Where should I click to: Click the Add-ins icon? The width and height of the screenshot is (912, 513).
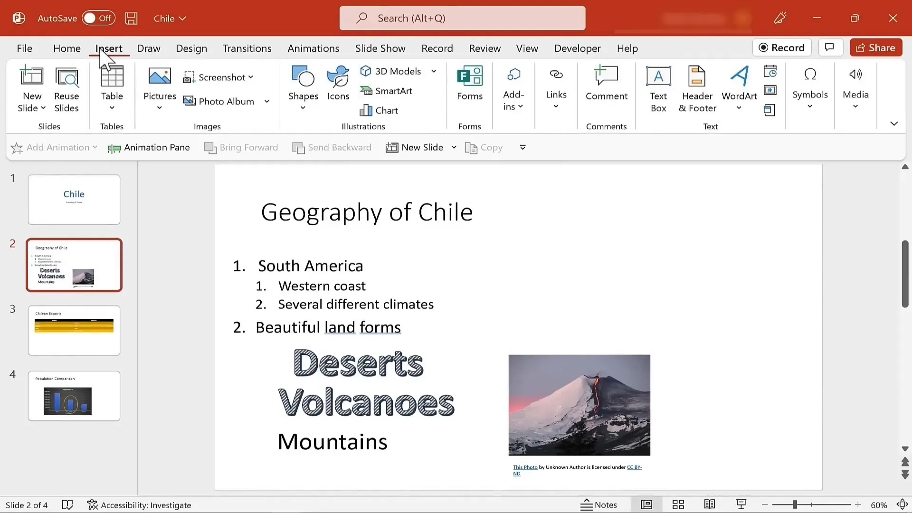[x=513, y=75]
